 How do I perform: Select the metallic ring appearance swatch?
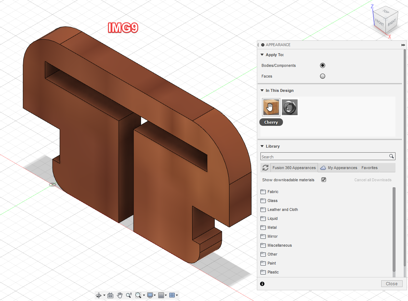(290, 107)
